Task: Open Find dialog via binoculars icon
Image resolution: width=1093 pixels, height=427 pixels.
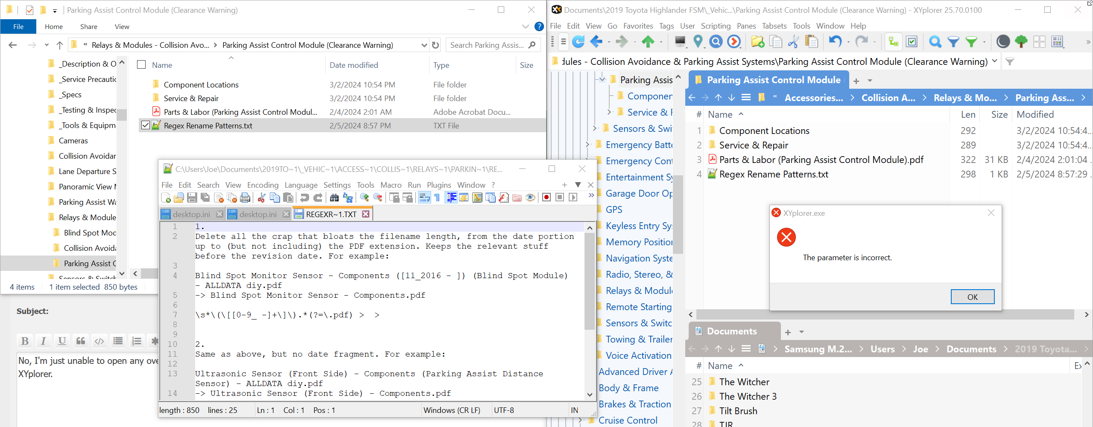Action: 334,197
